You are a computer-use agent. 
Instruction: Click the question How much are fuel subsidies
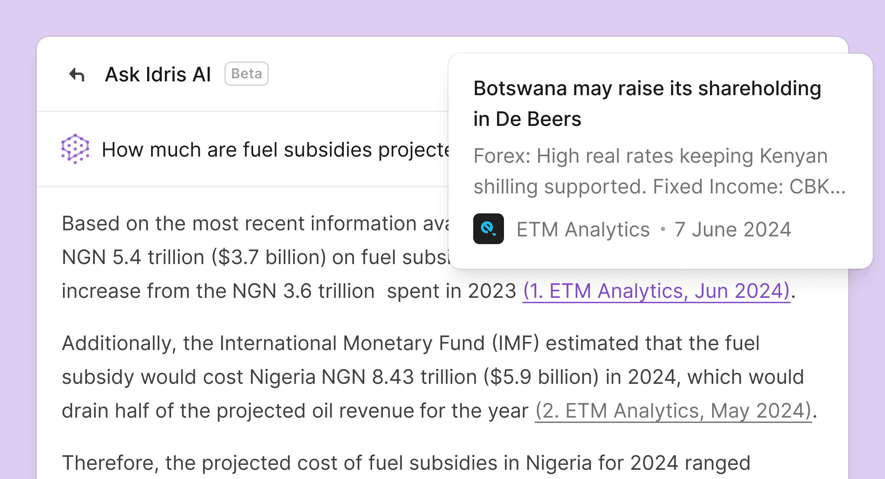275,149
